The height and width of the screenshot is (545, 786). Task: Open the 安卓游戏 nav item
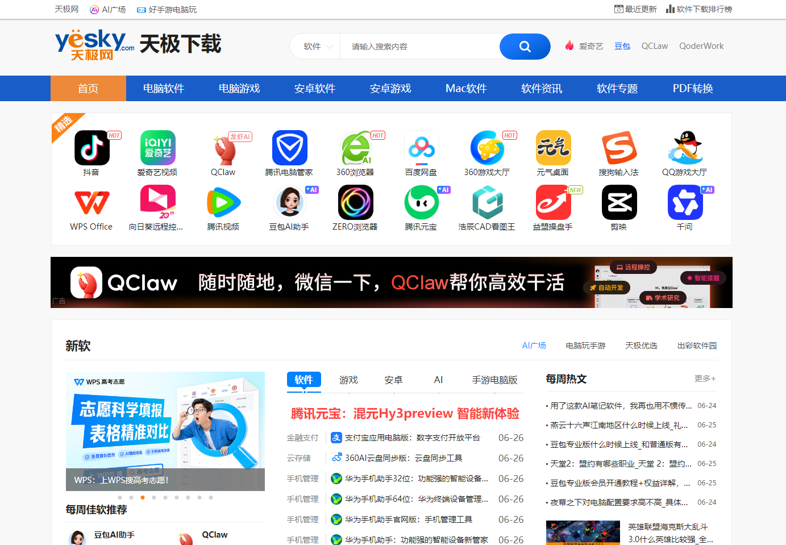(390, 88)
